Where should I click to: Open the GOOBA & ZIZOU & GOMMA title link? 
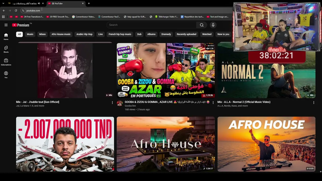[x=167, y=102]
